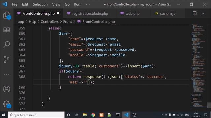Open Task View on taskbar
211x118 pixels.
(x=76, y=115)
